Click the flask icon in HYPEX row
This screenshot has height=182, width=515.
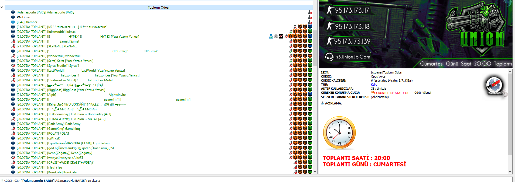click(271, 36)
